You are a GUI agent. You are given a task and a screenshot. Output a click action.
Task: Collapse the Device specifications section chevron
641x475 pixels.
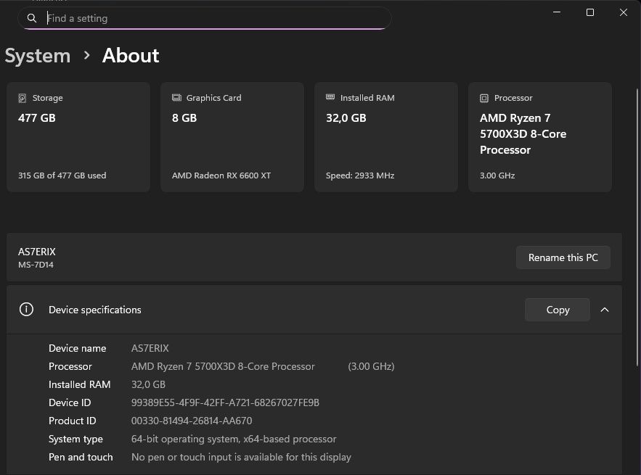tap(605, 310)
